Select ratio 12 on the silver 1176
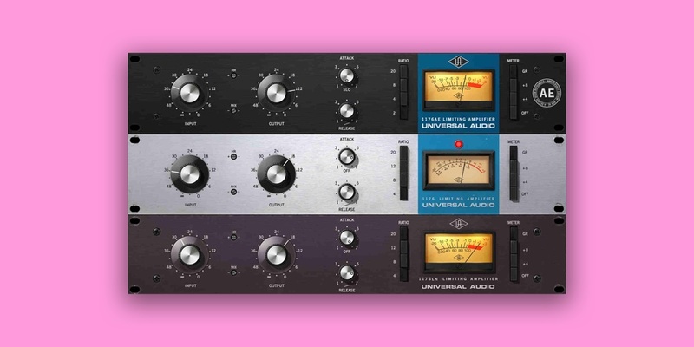 tap(403, 167)
